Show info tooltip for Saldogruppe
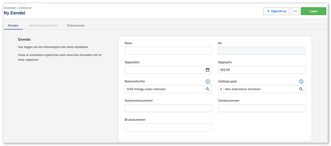The height and width of the screenshot is (146, 331). pos(301,82)
